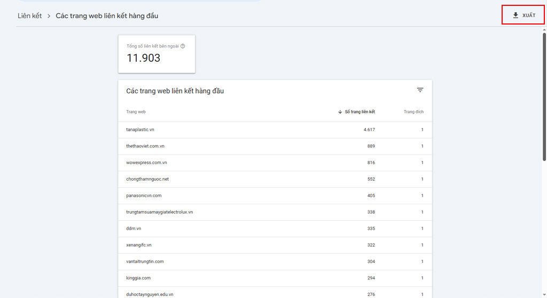Viewport: 547px width, 298px height.
Task: Click the sort arrow next to Số trang liên kết
Action: [340, 112]
